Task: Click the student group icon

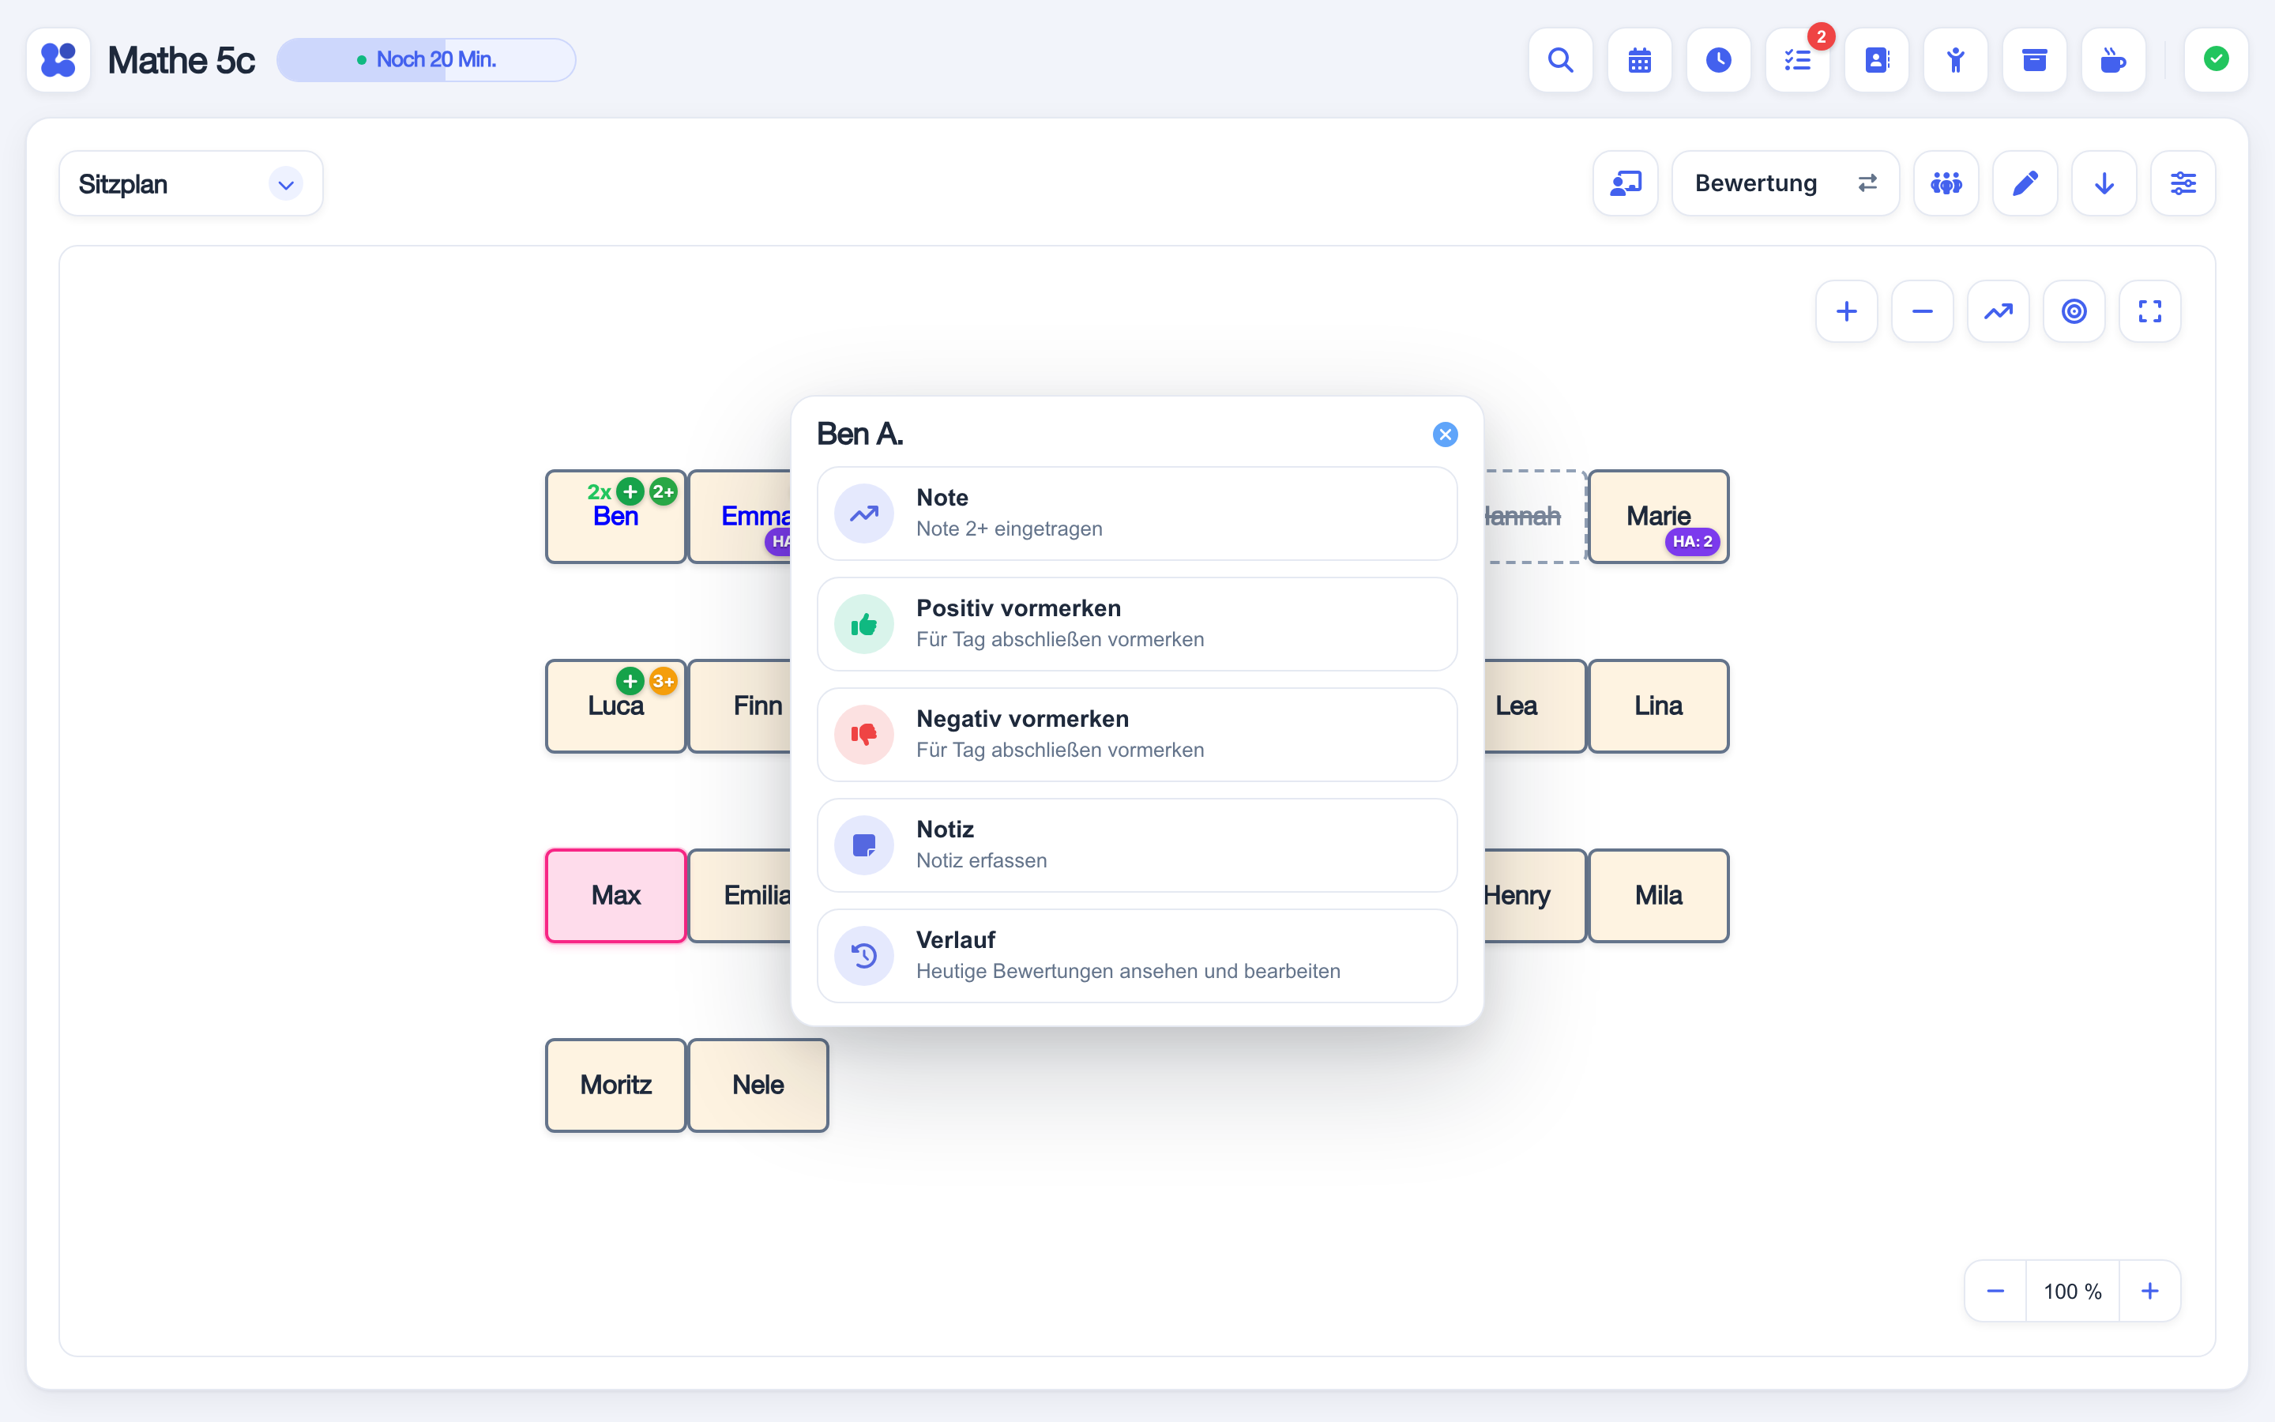Action: [1946, 183]
